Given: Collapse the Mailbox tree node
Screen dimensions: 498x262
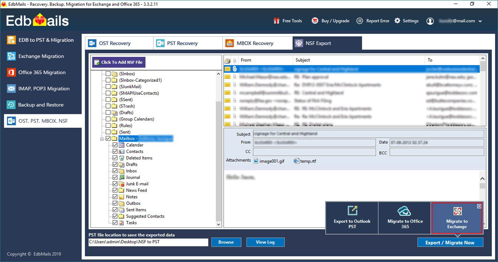Looking at the screenshot, I should (102, 139).
